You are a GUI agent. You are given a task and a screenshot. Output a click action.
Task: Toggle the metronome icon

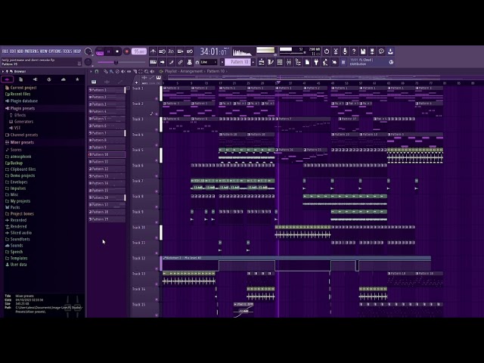pyautogui.click(x=153, y=51)
